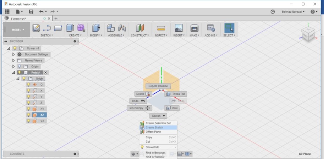Choose Find in Browser menu entry
The image size is (324, 159).
[x=158, y=153]
